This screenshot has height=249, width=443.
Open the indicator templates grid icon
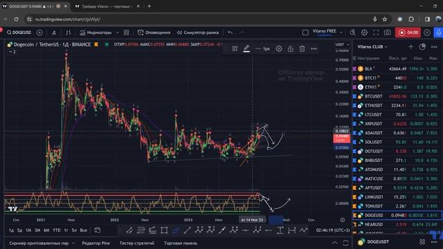point(126,33)
